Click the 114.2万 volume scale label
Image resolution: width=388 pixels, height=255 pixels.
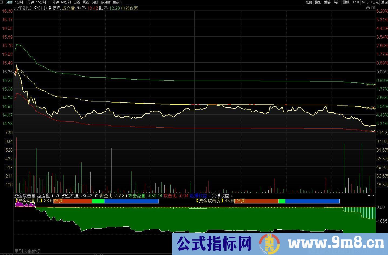tap(382, 132)
